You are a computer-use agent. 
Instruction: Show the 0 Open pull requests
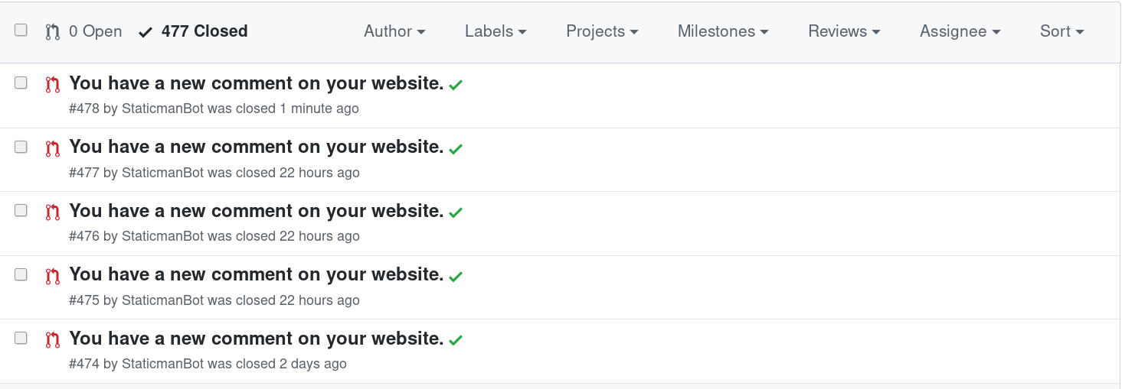95,31
